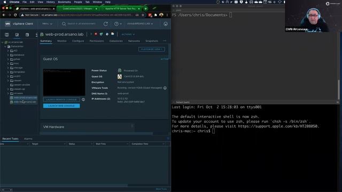Click the Chrome address bar URL
Screen dimensions: 342x192
tap(87, 15)
